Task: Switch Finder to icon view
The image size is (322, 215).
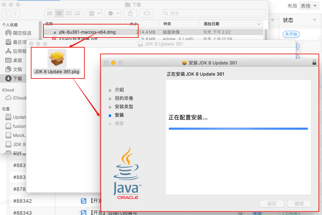Action: coord(49,13)
